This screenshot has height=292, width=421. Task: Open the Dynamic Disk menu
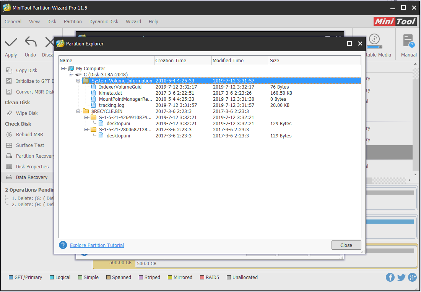coord(104,22)
